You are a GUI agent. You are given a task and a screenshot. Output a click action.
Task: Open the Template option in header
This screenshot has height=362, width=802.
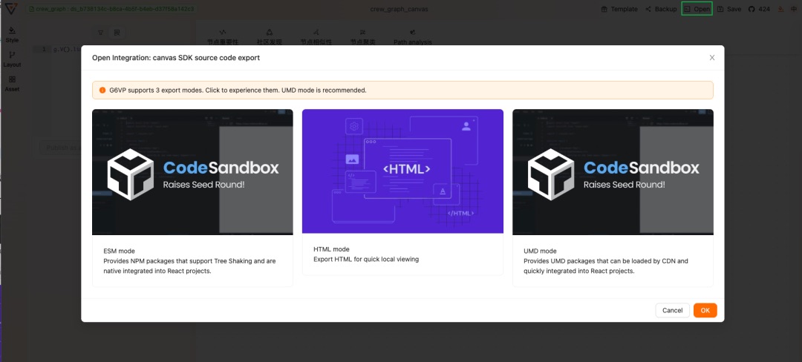coord(604,9)
